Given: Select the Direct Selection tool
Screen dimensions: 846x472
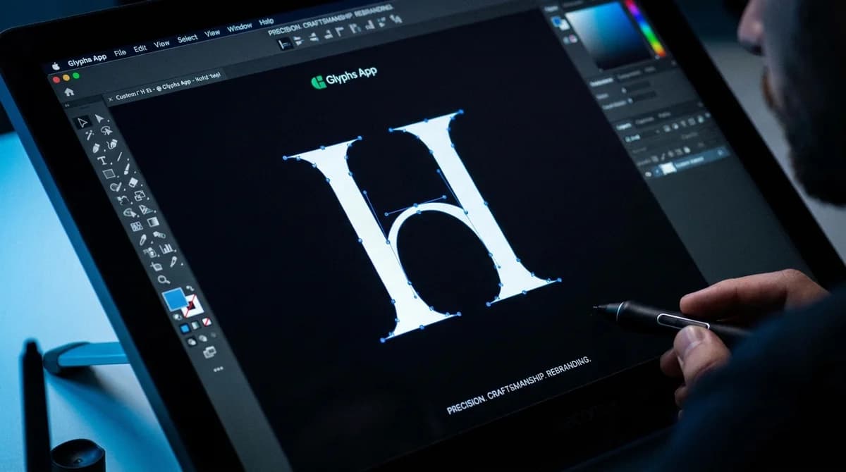Looking at the screenshot, I should (x=99, y=118).
